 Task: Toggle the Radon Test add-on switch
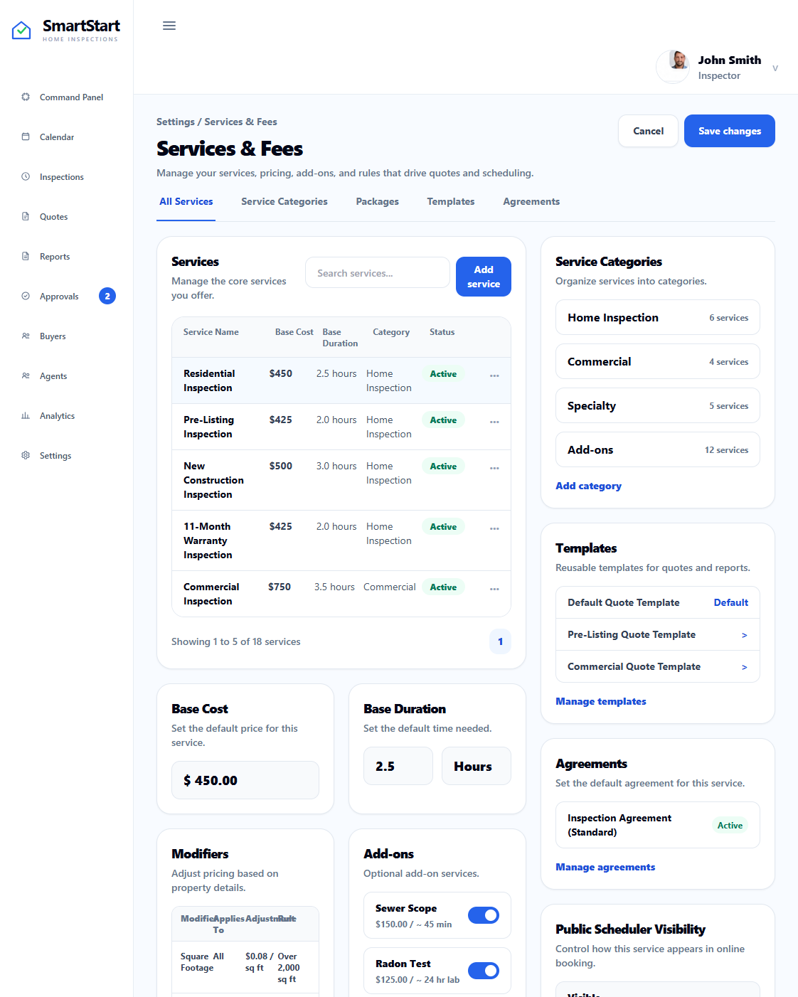[484, 971]
